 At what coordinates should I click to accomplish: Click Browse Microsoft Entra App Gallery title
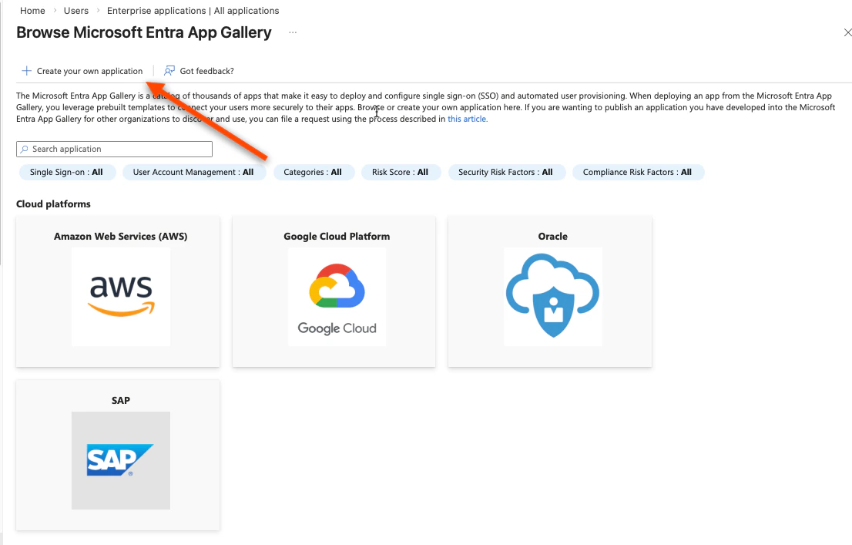144,32
